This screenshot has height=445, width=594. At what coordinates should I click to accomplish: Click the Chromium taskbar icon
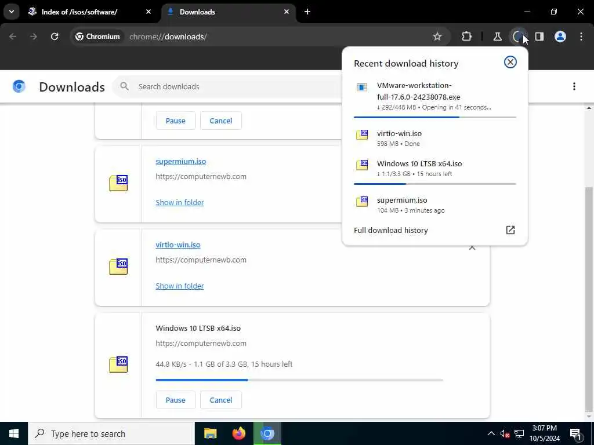(267, 433)
